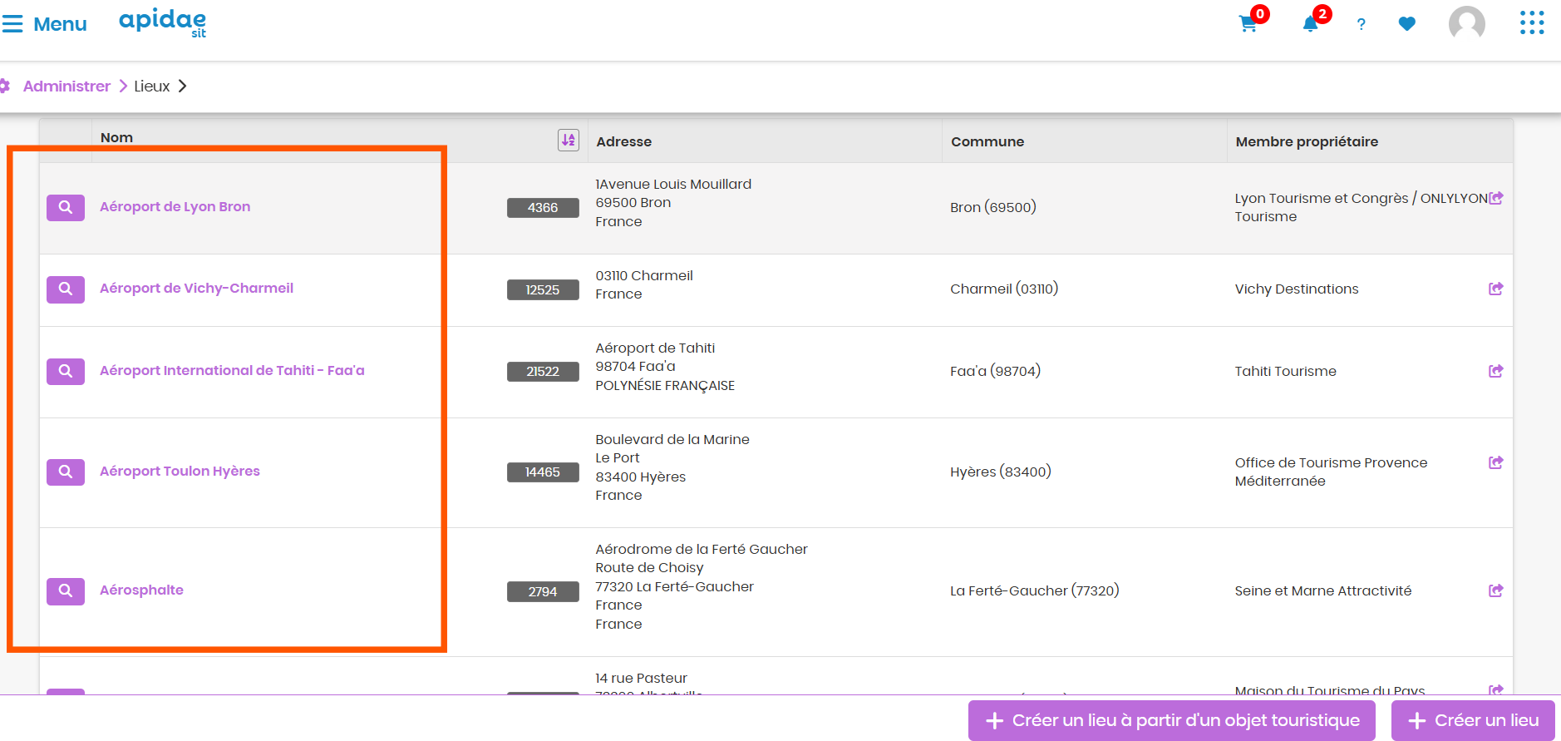1561x741 pixels.
Task: Open favorites heart icon
Action: (1406, 24)
